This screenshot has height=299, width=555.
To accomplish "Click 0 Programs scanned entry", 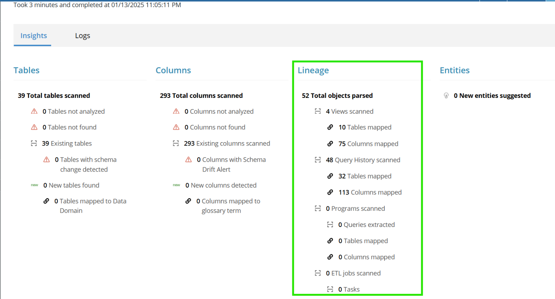I will click(355, 209).
